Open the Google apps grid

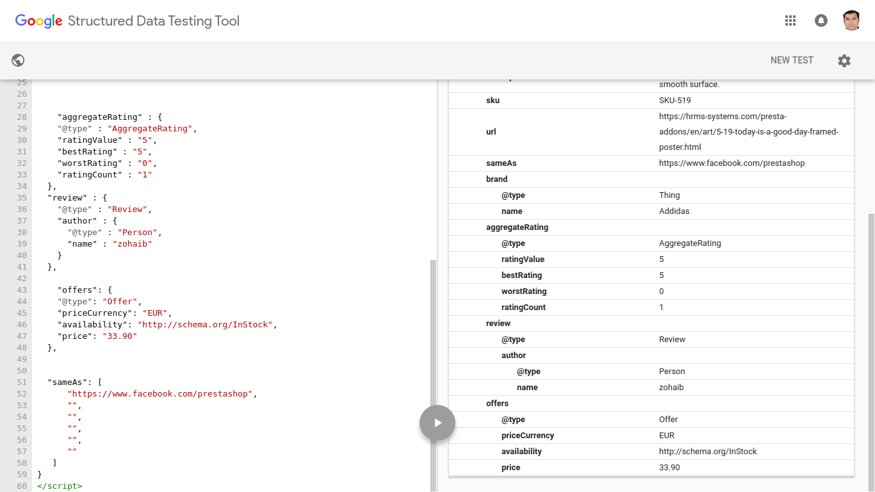coord(790,20)
